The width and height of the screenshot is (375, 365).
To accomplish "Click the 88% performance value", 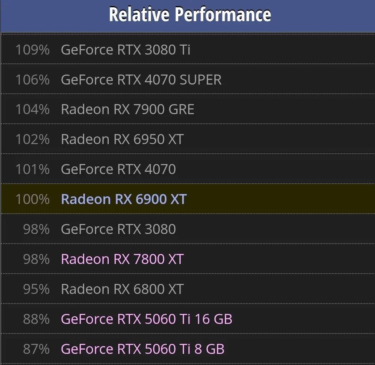I will coord(37,319).
